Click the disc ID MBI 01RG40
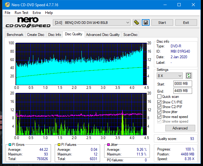Viewport: 203px width, 166px height. click(x=180, y=51)
